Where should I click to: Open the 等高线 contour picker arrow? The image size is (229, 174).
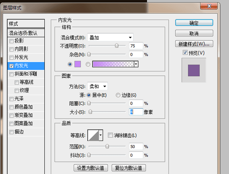[x=101, y=135]
